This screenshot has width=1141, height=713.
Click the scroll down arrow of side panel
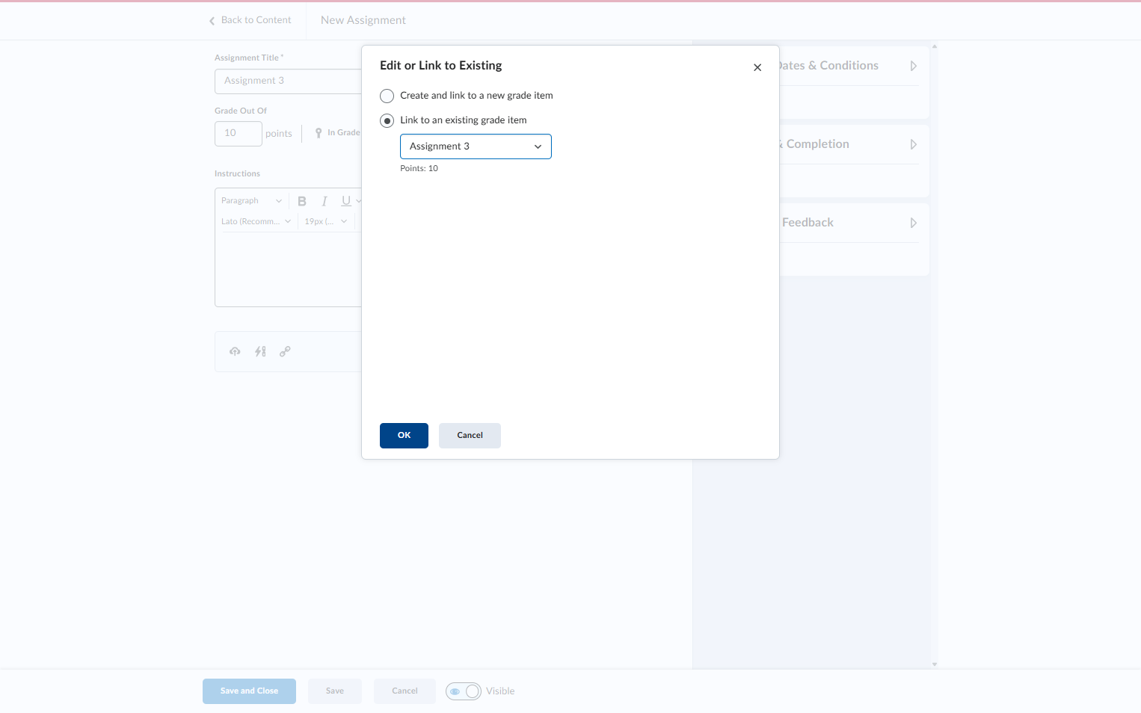tap(935, 664)
